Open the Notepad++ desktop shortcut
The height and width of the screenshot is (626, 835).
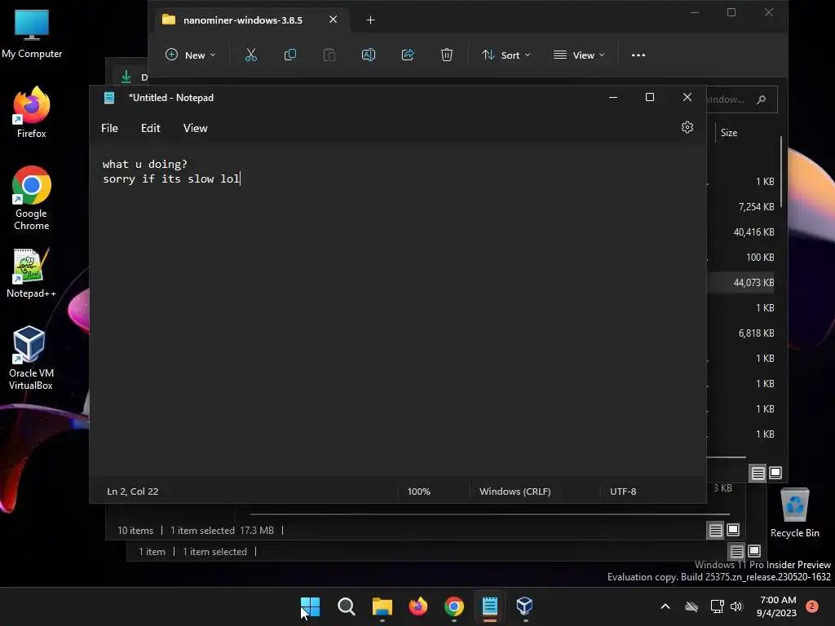click(32, 272)
